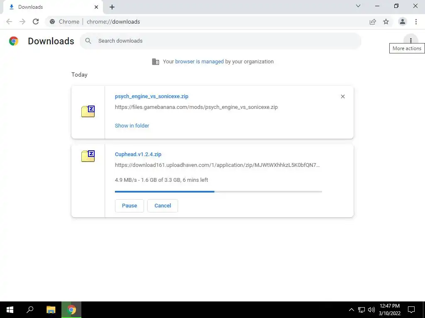Click the Chrome site info icon in address bar
The height and width of the screenshot is (318, 425).
52,22
